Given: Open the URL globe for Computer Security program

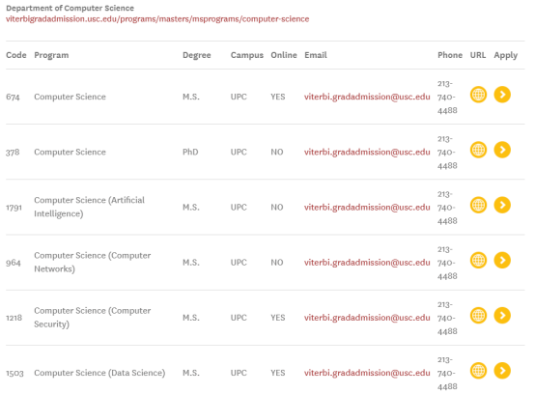Looking at the screenshot, I should (x=478, y=316).
